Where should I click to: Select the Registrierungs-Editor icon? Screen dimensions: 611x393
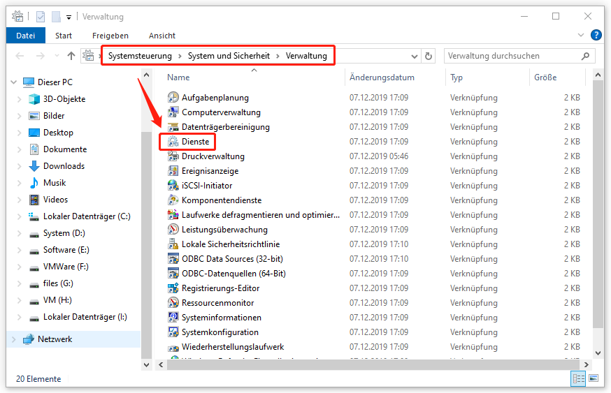[x=173, y=288]
